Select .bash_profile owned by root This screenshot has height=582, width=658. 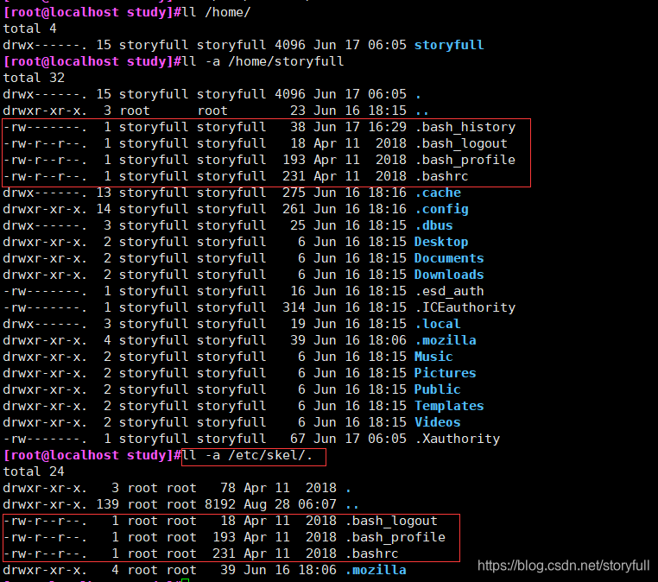395,537
